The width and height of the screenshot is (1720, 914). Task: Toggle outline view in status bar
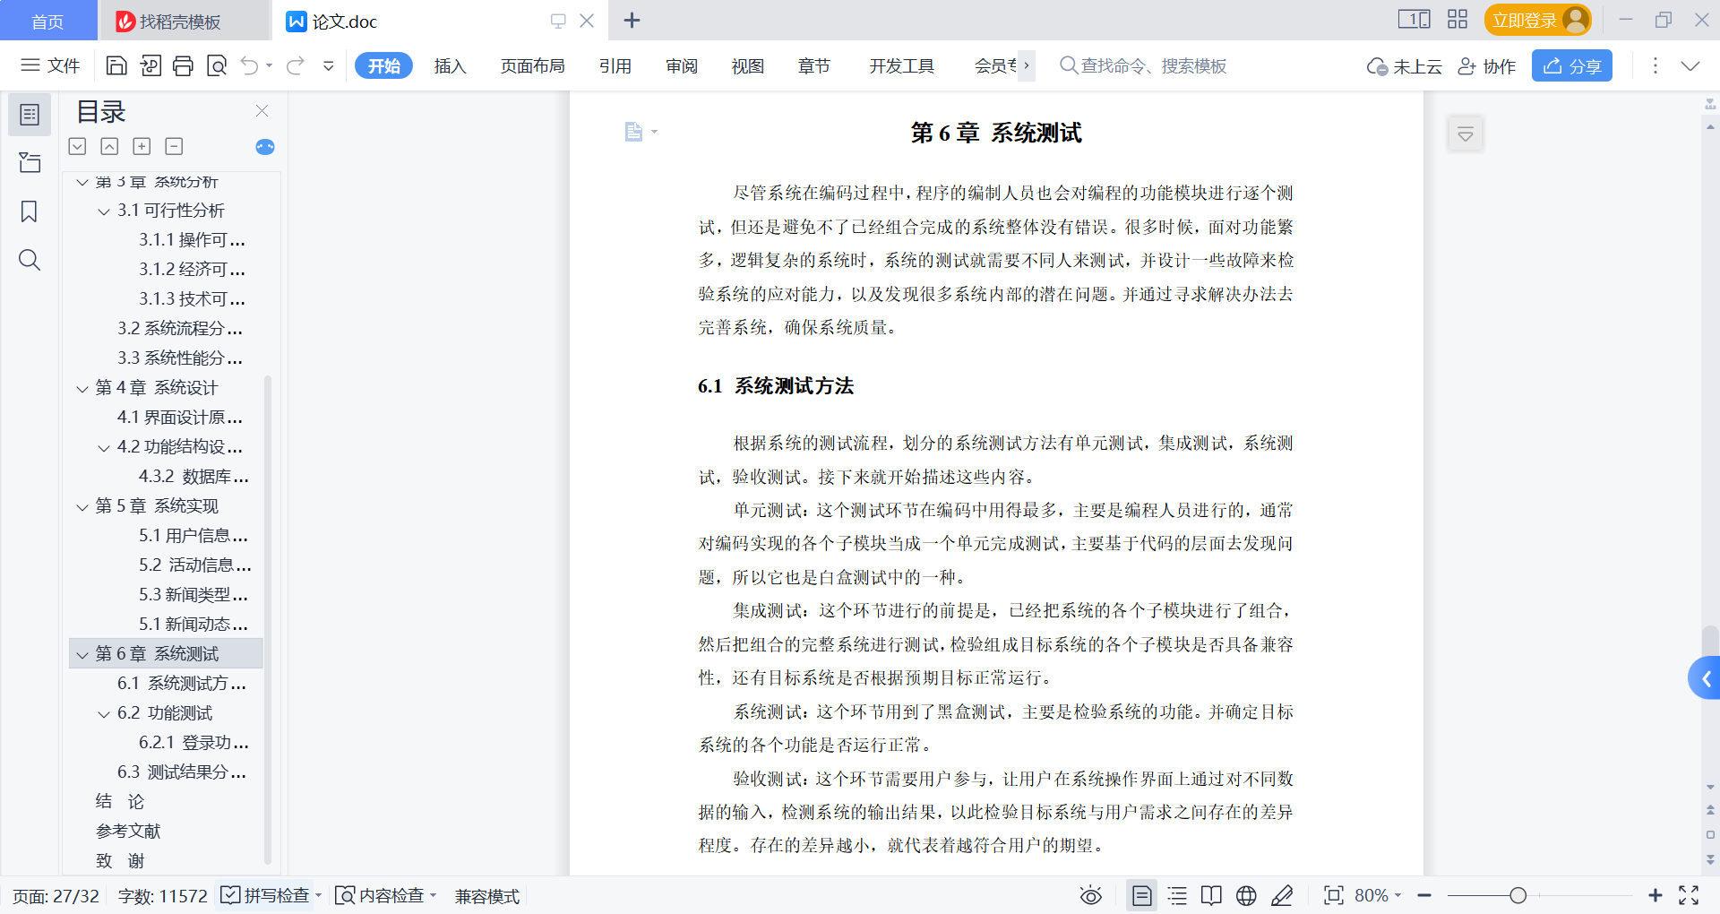(x=1177, y=895)
